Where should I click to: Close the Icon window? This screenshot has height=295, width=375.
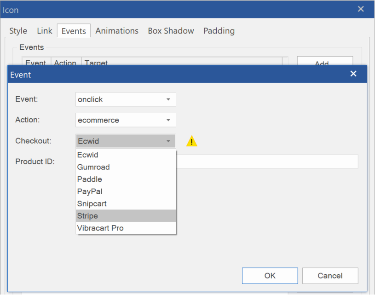[x=361, y=9]
